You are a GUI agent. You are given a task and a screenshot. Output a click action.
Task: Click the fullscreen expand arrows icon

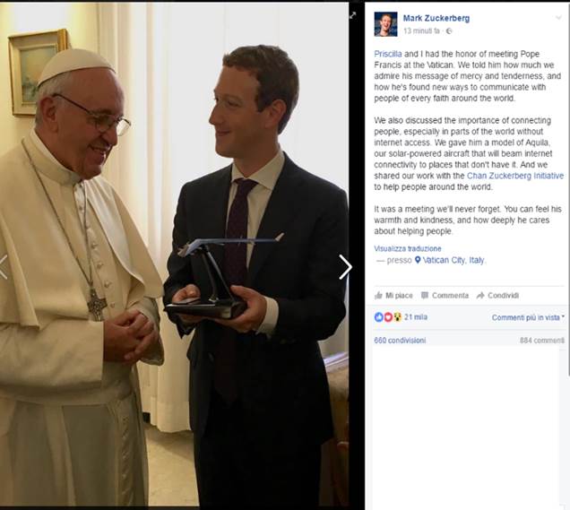pos(352,15)
